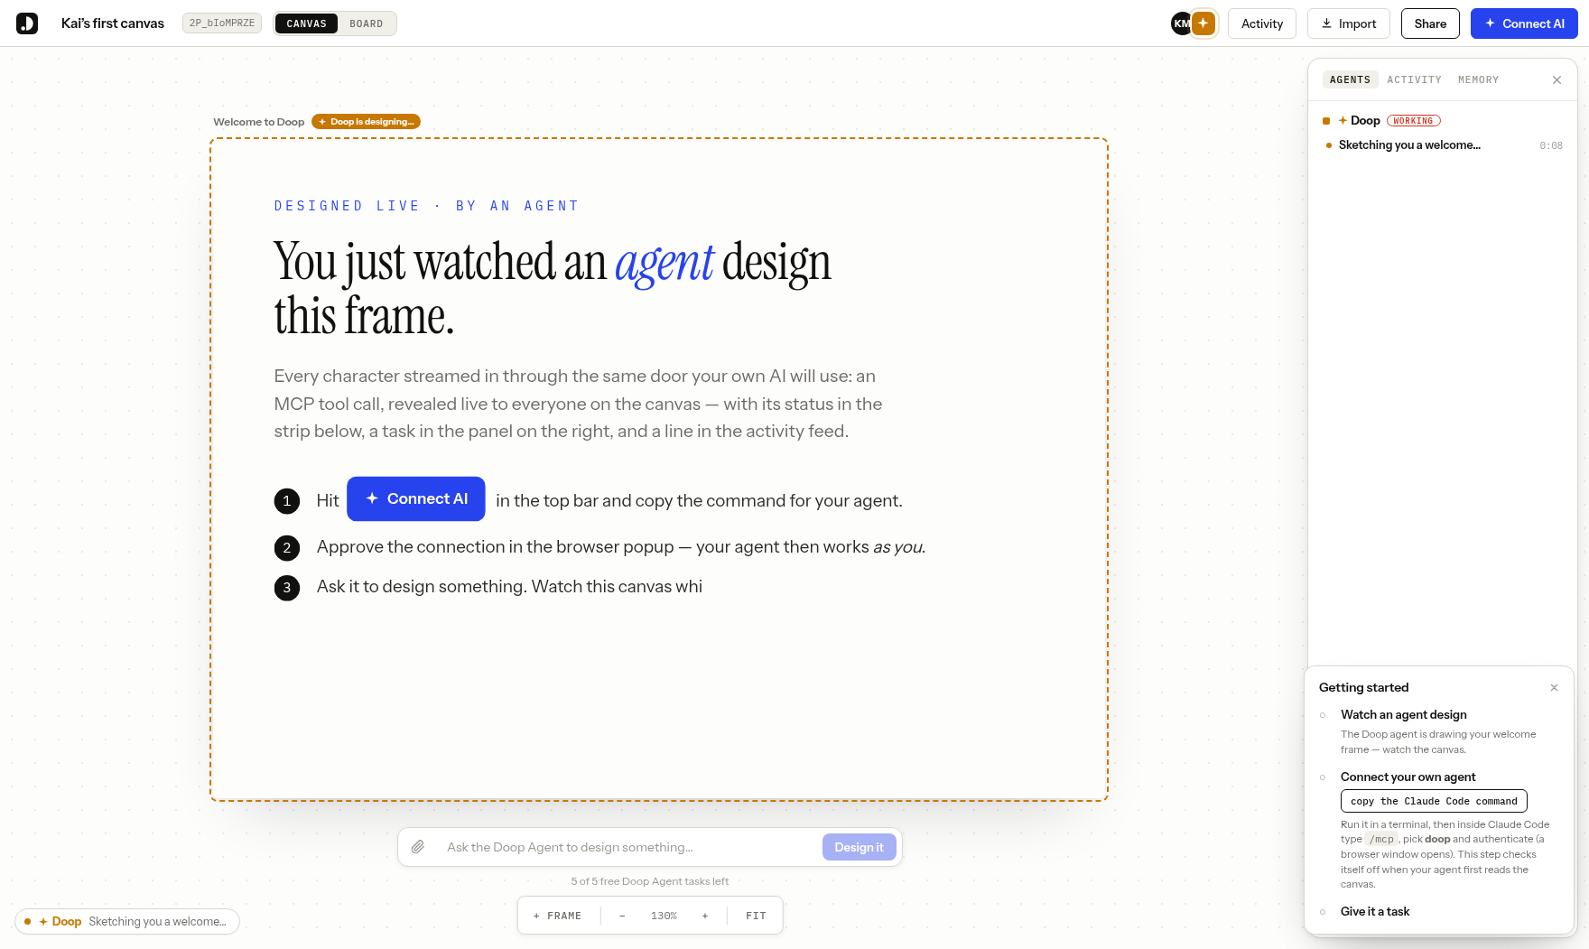
Task: Click the /mcp code snippet
Action: [x=1381, y=839]
